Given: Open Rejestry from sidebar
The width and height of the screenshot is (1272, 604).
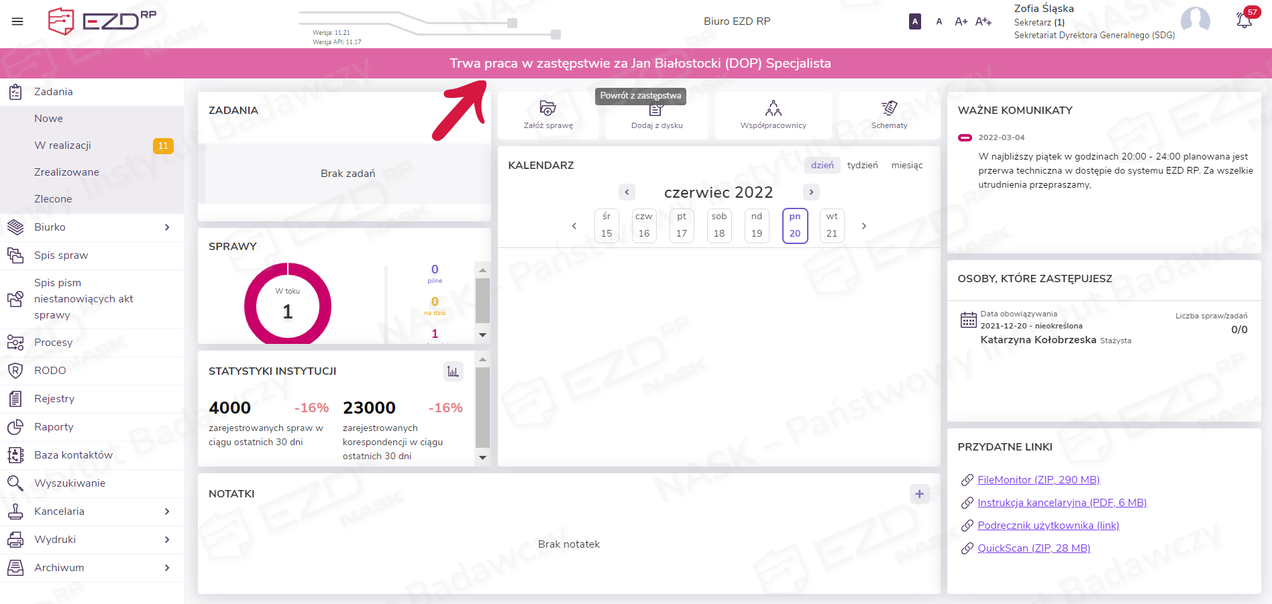Looking at the screenshot, I should pos(54,399).
